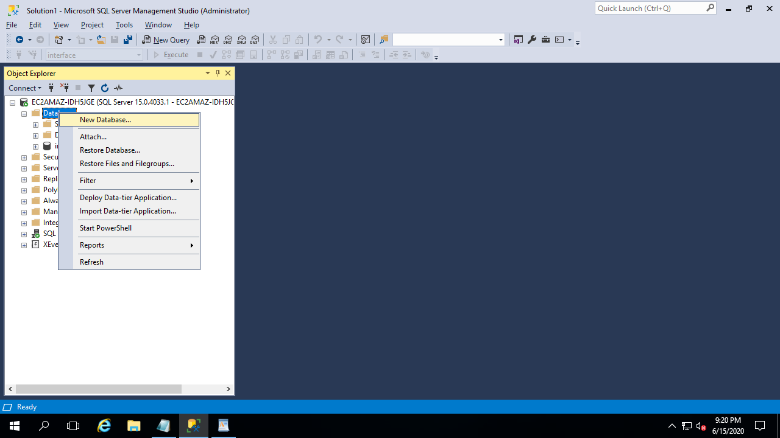Open a new DMX query
The height and width of the screenshot is (438, 780).
pos(228,40)
